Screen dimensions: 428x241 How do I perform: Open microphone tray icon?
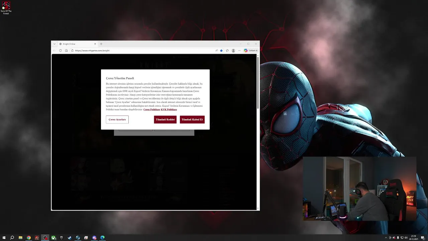click(x=398, y=238)
